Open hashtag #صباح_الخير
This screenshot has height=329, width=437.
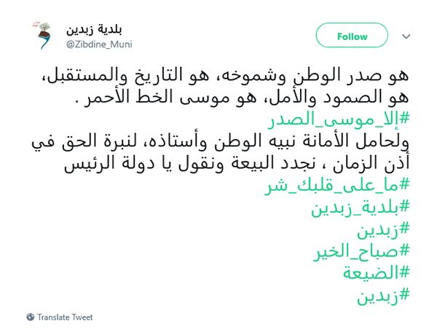click(x=361, y=252)
